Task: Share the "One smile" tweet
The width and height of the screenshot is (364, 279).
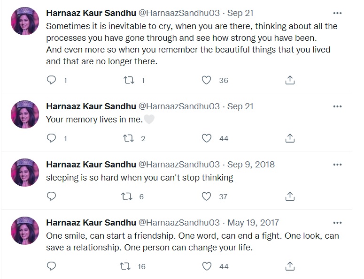Action: click(x=290, y=266)
